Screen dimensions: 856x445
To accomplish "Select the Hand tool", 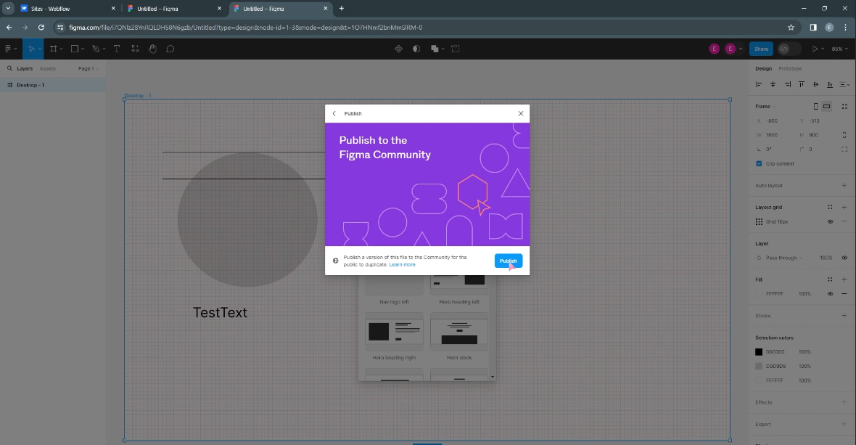I will tap(153, 49).
